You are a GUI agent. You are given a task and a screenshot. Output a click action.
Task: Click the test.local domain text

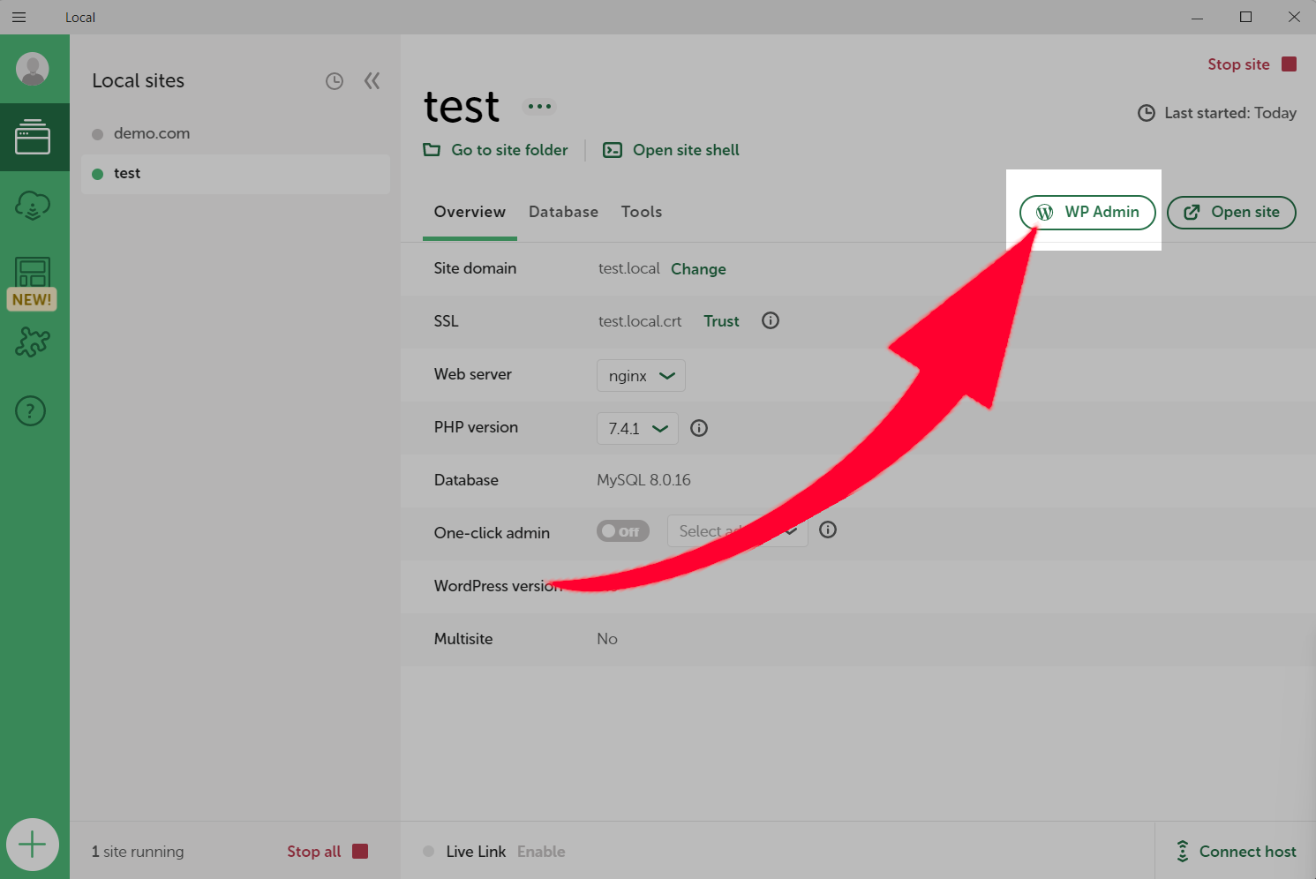point(628,268)
